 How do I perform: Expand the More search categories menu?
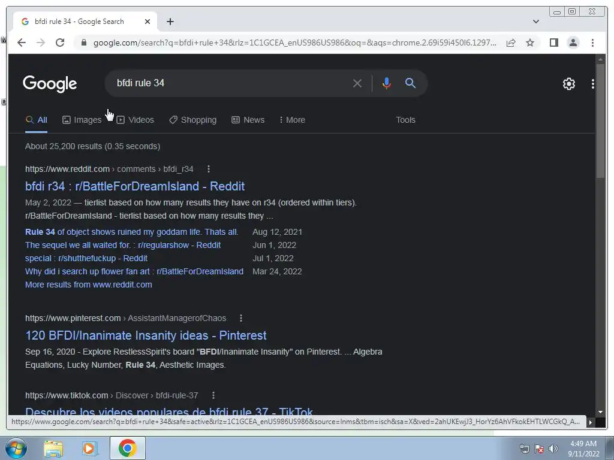pyautogui.click(x=292, y=120)
